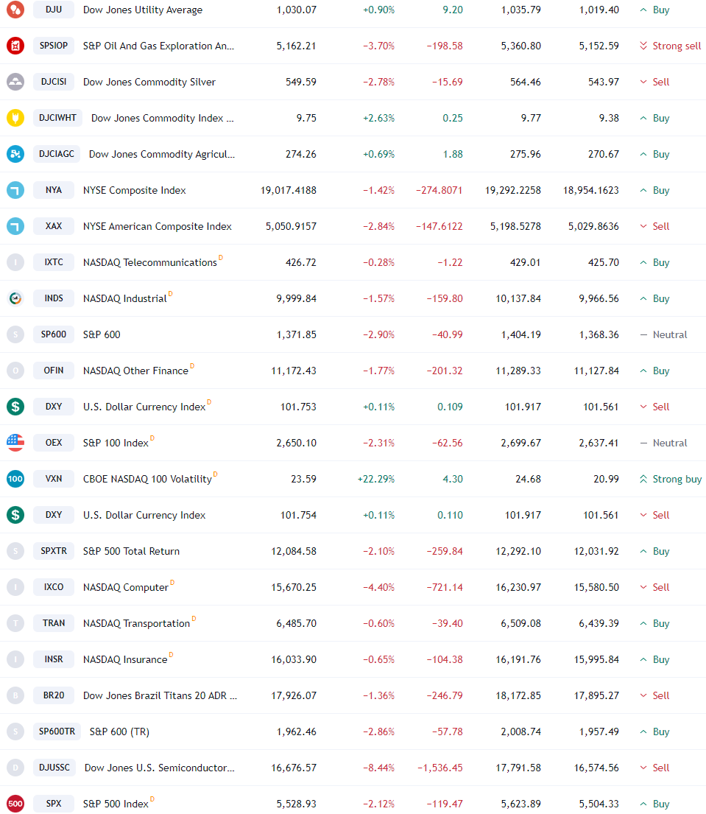Viewport: 706px width, 814px height.
Task: Click Sell rating for Dow Jones Commodity Silver
Action: [654, 82]
